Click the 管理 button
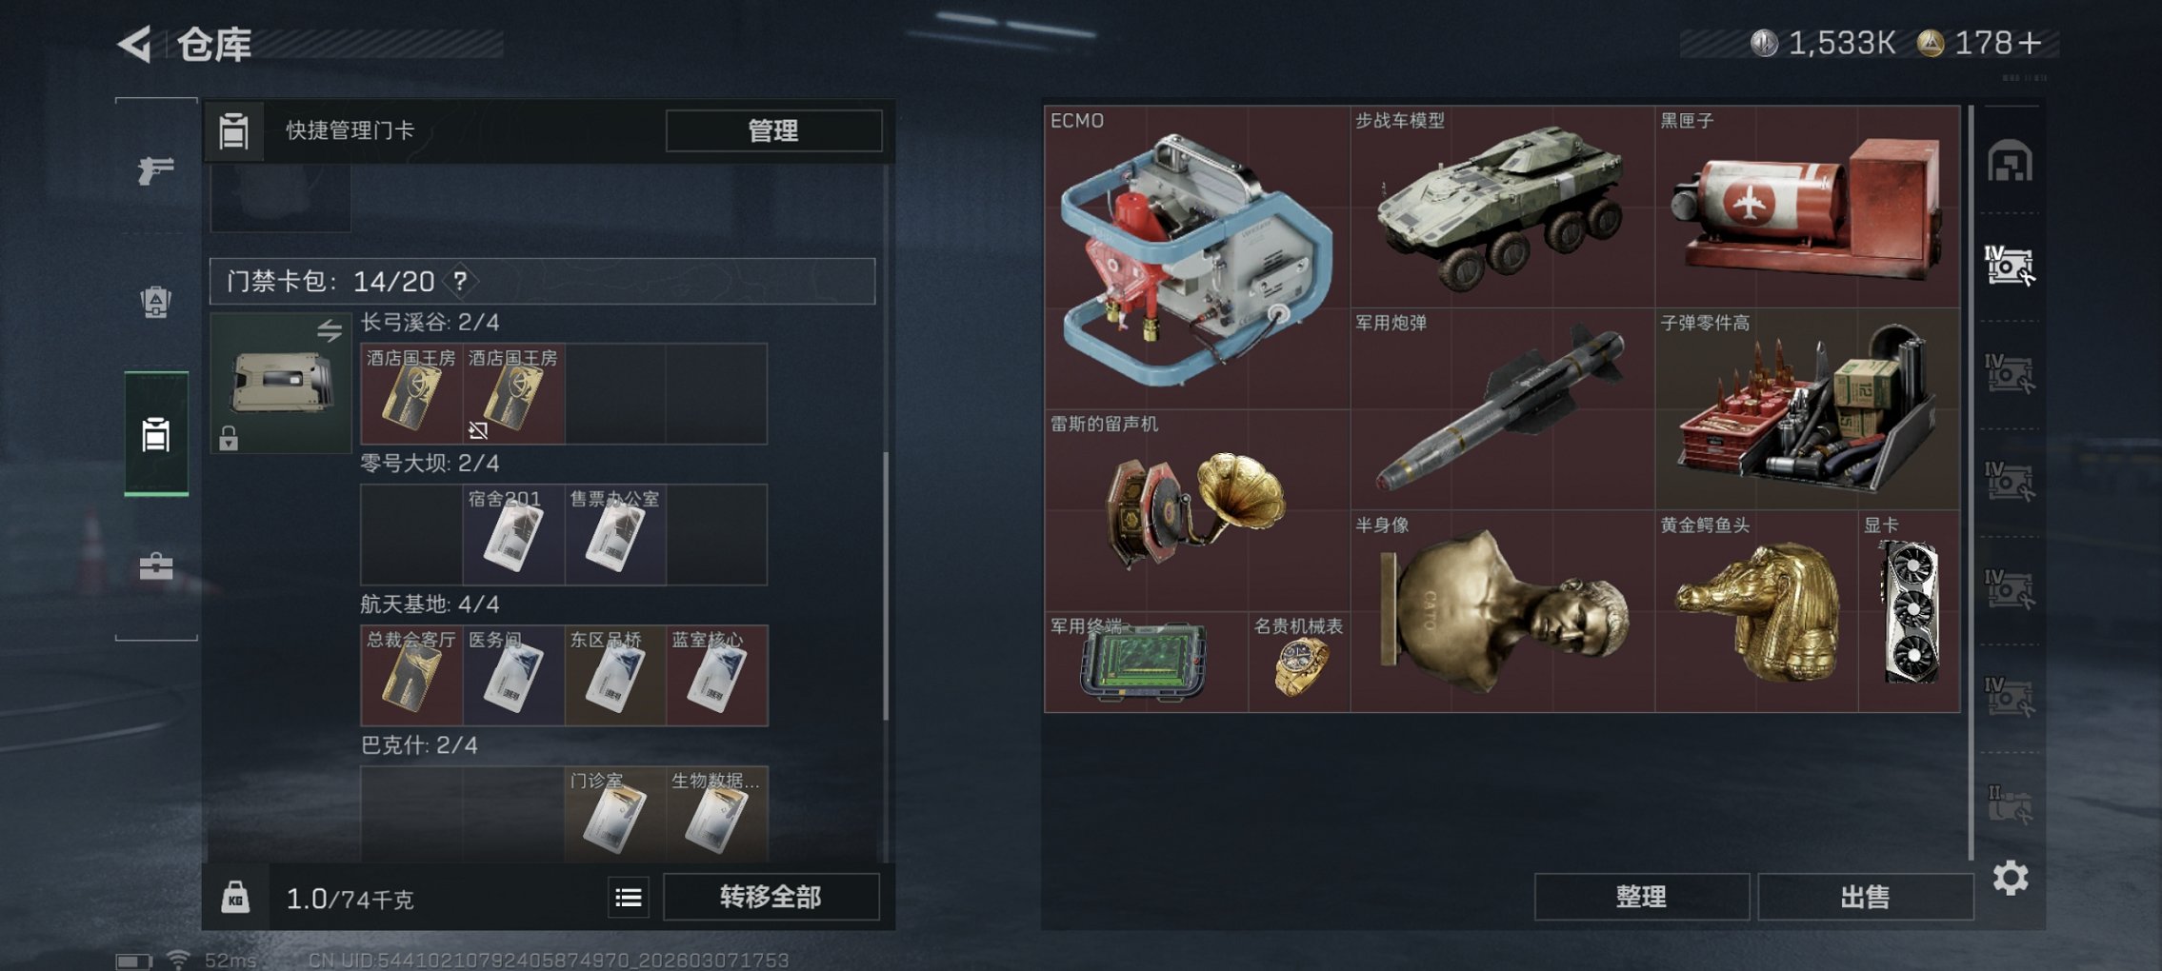2162x971 pixels. (773, 130)
